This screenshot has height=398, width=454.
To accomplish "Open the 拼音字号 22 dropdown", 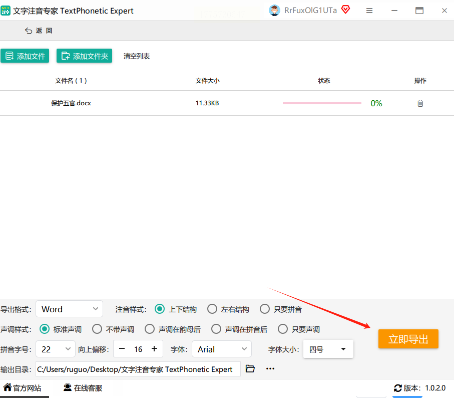I will click(56, 349).
